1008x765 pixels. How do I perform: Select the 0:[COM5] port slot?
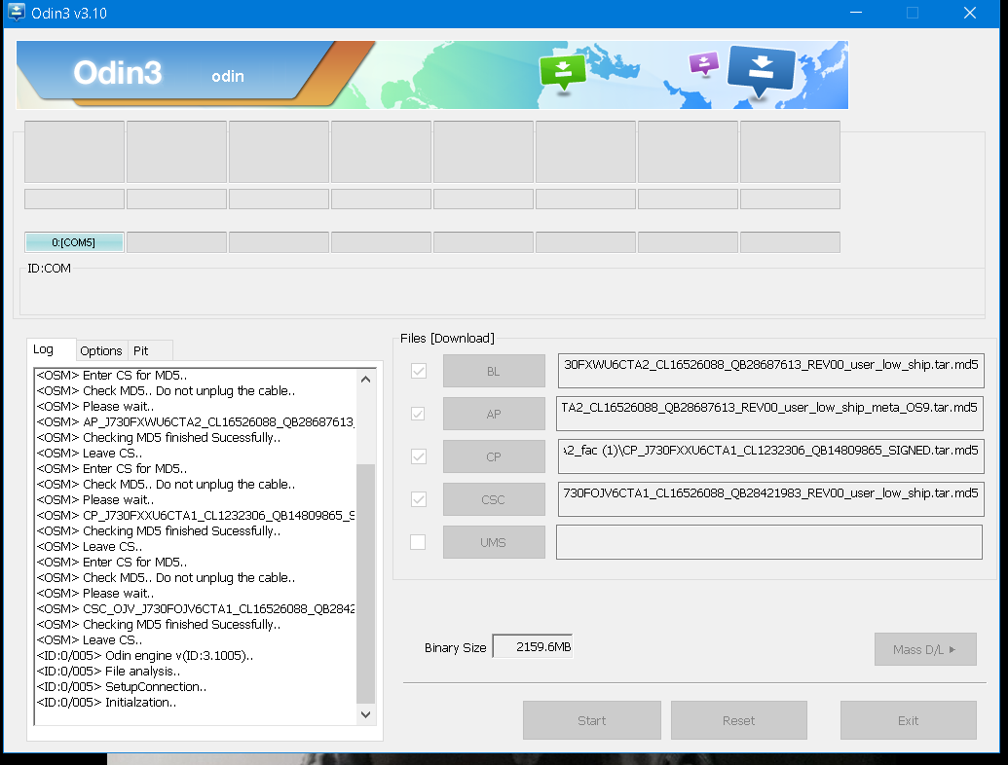tap(74, 242)
